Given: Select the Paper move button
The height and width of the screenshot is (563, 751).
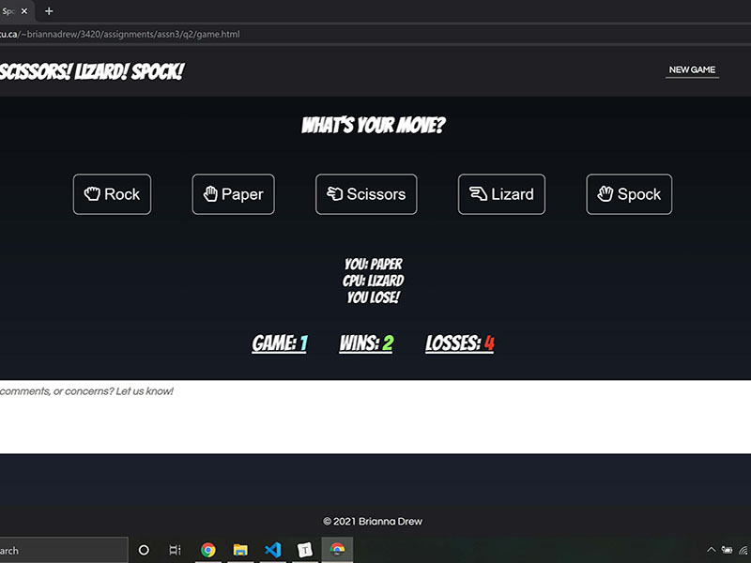Looking at the screenshot, I should (233, 194).
